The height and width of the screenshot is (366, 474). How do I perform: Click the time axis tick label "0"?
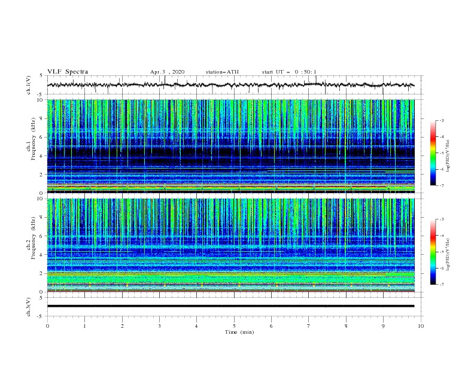click(x=47, y=326)
